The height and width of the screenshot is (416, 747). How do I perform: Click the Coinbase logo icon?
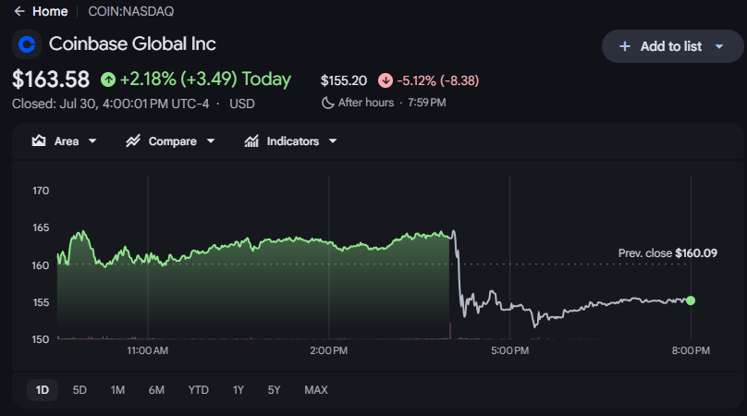click(27, 44)
